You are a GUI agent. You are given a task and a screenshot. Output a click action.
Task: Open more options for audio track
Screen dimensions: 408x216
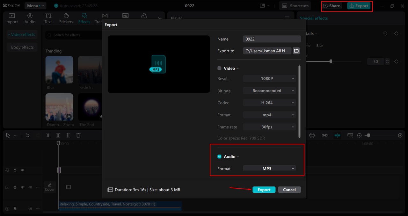(x=38, y=209)
